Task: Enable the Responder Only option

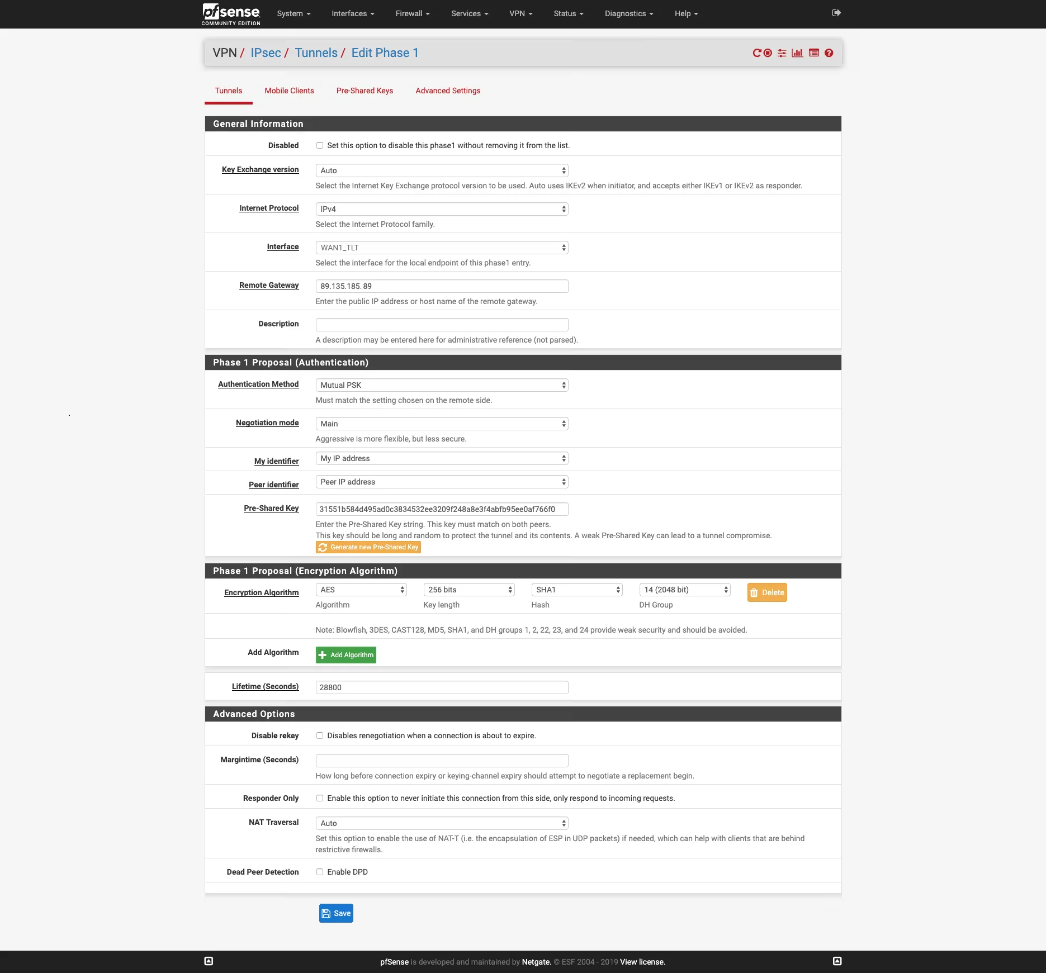Action: click(x=319, y=798)
